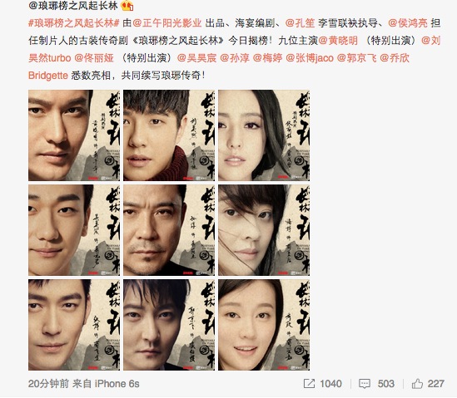Open @侯鸿亮 mention link
Screen dimensions: 457x398
click(x=408, y=23)
